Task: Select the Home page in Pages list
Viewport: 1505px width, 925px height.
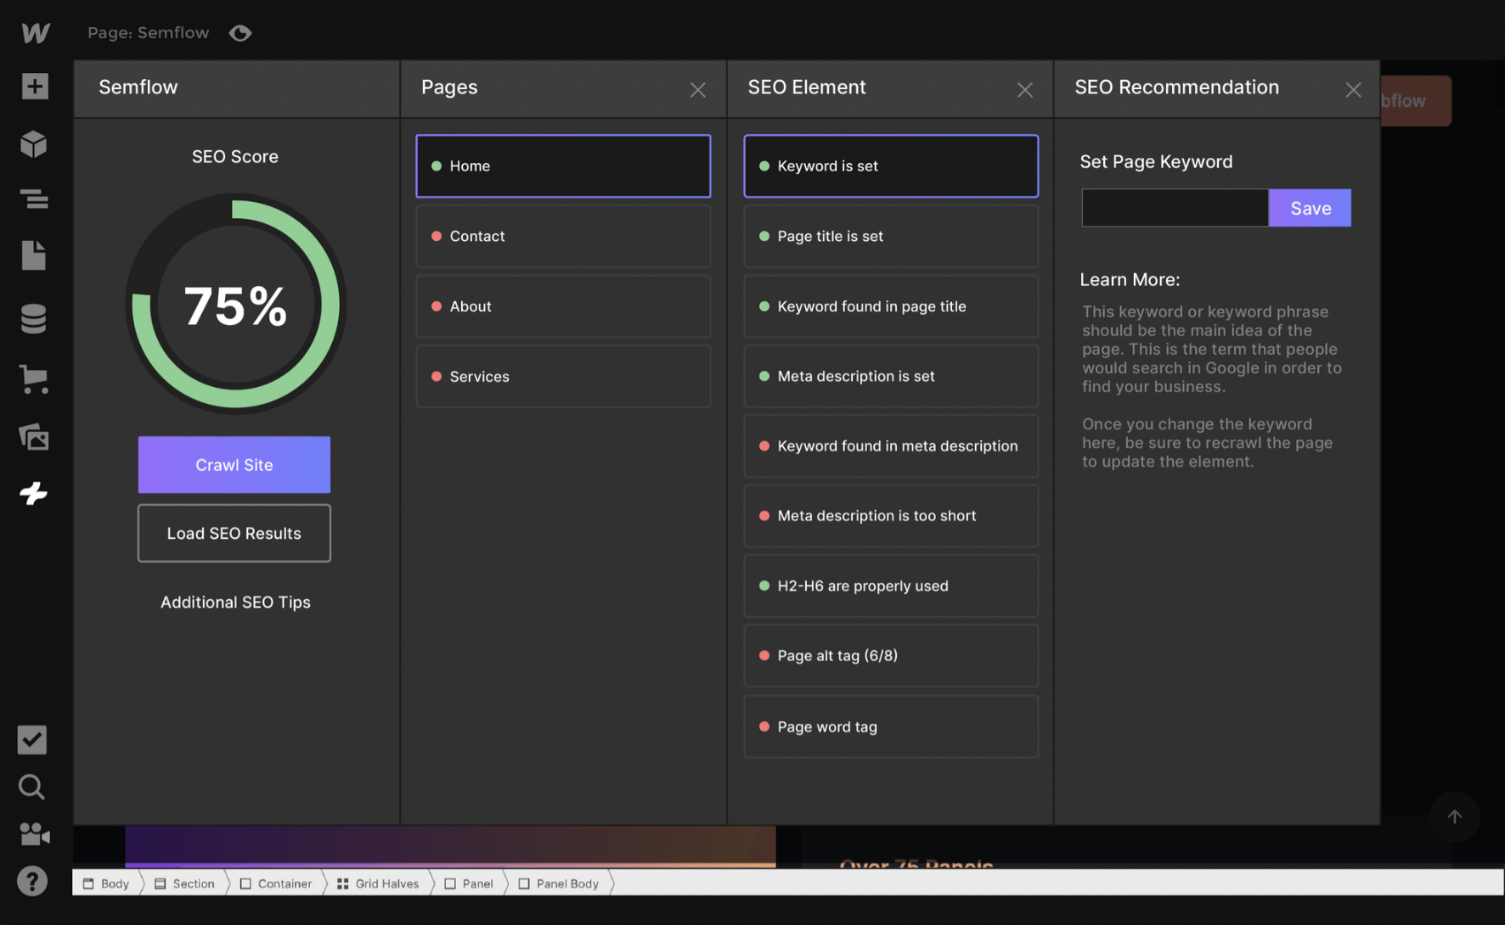Action: (562, 165)
